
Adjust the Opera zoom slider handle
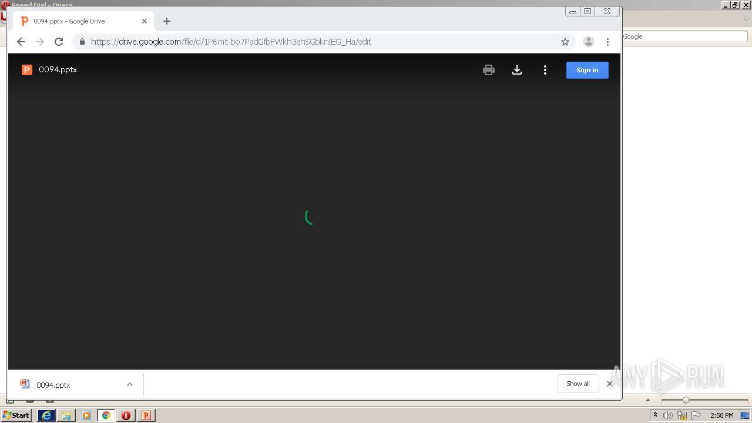[x=686, y=400]
